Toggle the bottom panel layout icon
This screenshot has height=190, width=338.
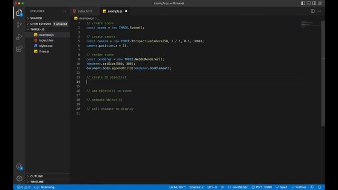tap(308, 3)
